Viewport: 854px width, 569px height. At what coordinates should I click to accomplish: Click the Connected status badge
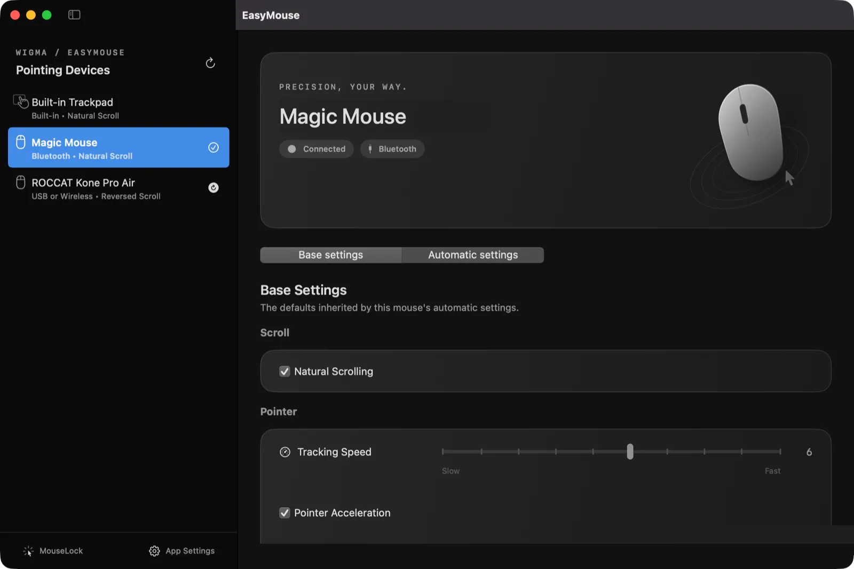(317, 149)
